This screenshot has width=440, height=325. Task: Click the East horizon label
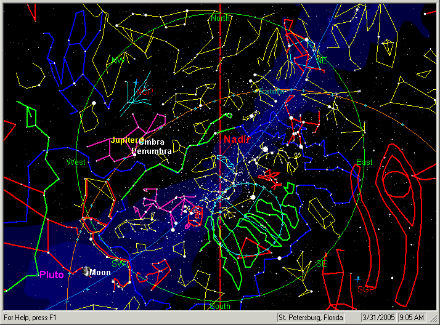364,162
